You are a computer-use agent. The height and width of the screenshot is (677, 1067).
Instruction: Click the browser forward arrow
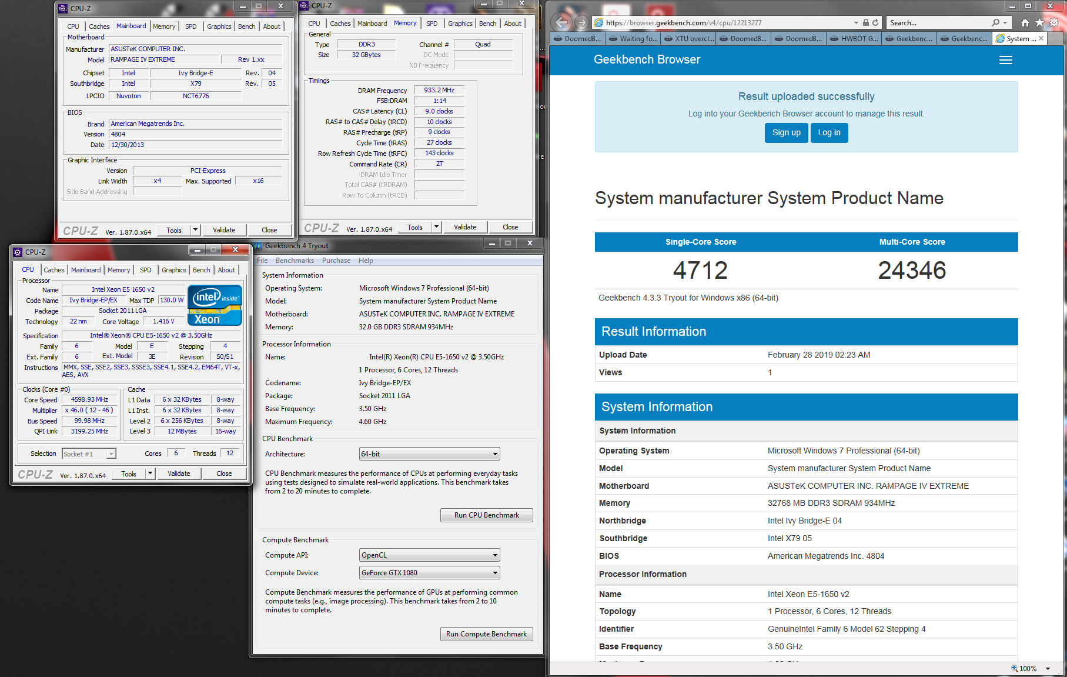pyautogui.click(x=581, y=23)
